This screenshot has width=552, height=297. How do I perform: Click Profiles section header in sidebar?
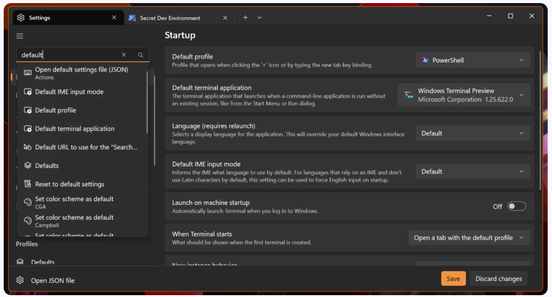tap(26, 244)
